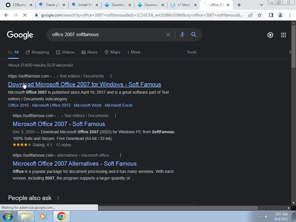Viewport: 296px width, 222px height.
Task: Close the CDBurner tab
Action: pyautogui.click(x=31, y=5)
